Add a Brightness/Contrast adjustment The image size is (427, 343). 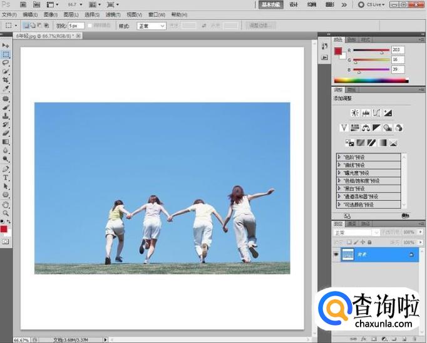point(355,113)
